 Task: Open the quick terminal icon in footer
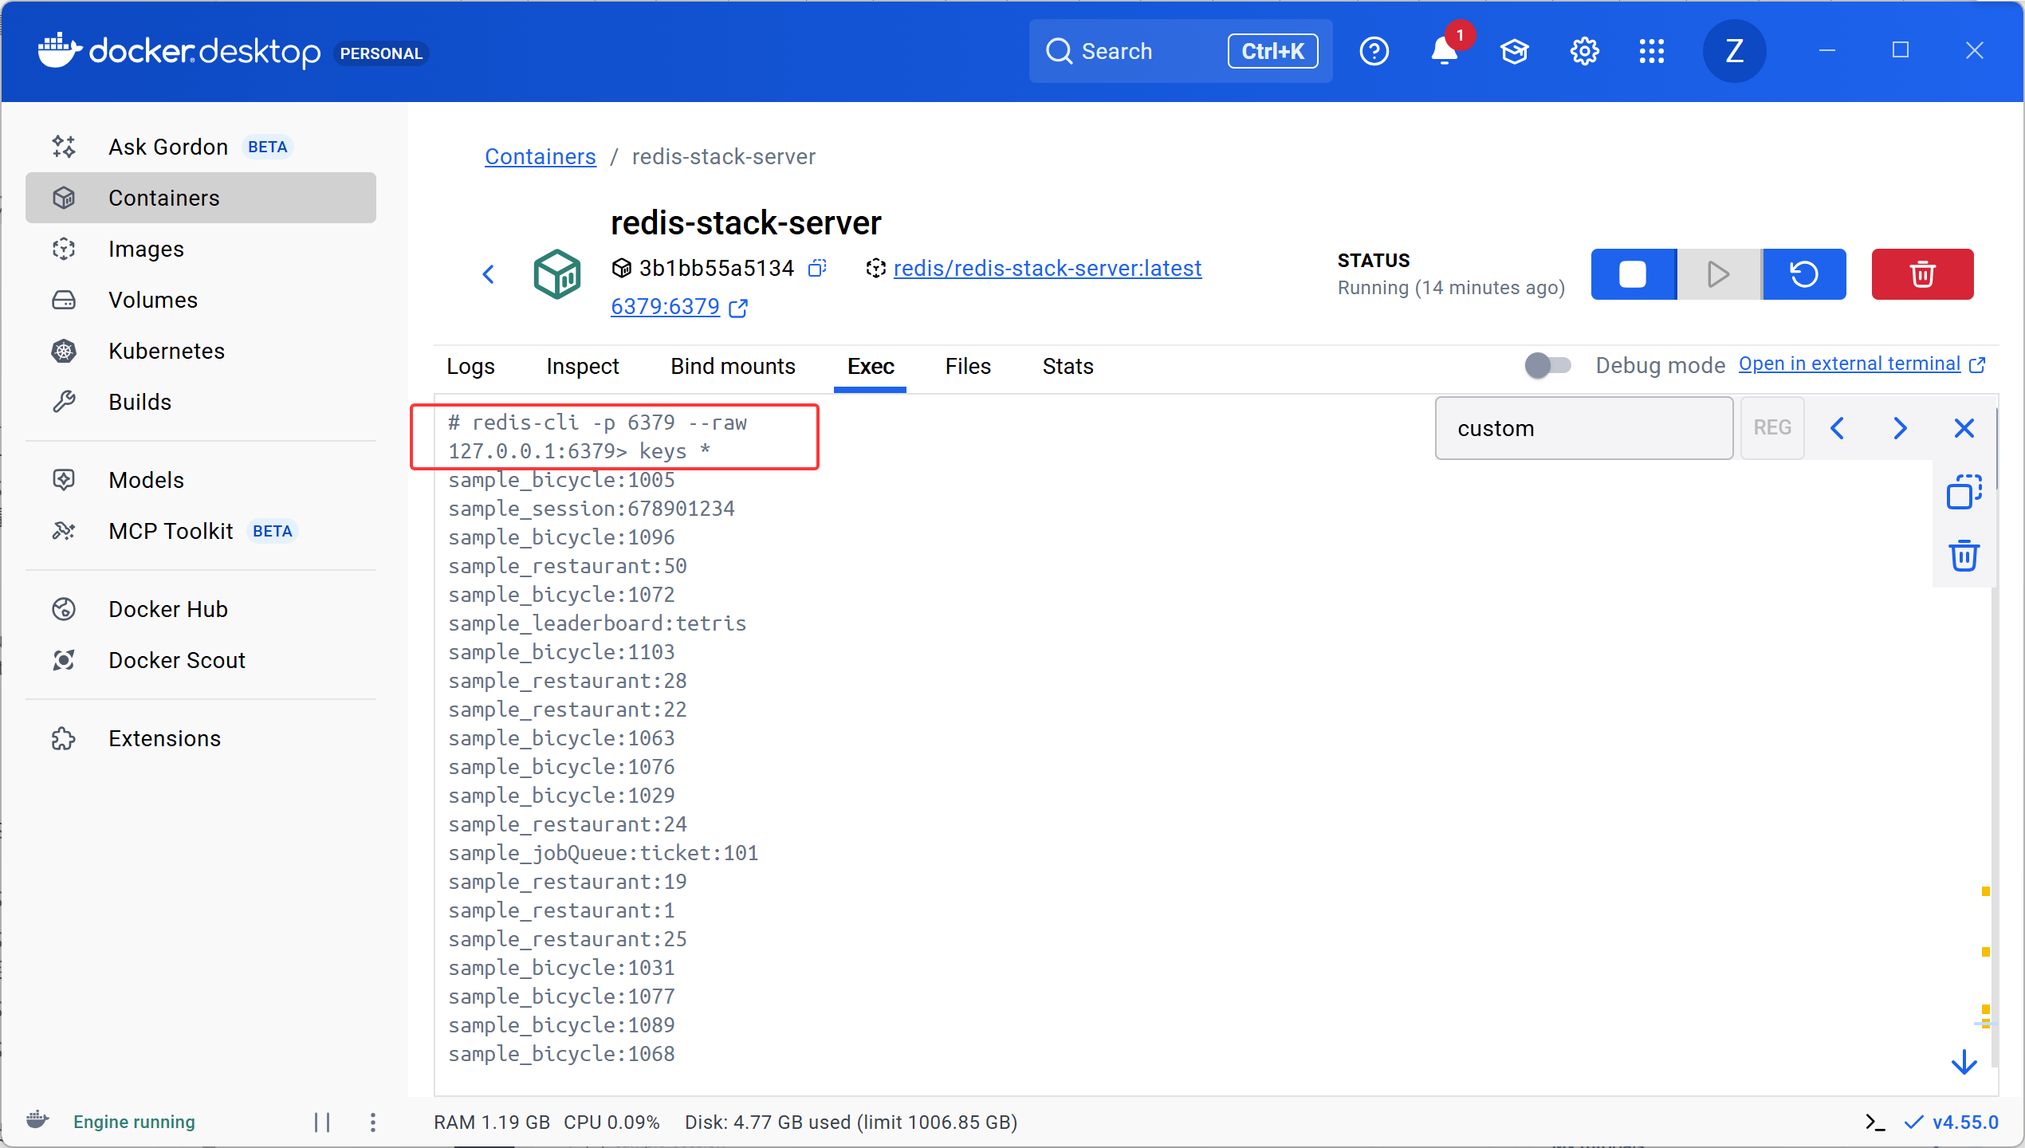1875,1122
